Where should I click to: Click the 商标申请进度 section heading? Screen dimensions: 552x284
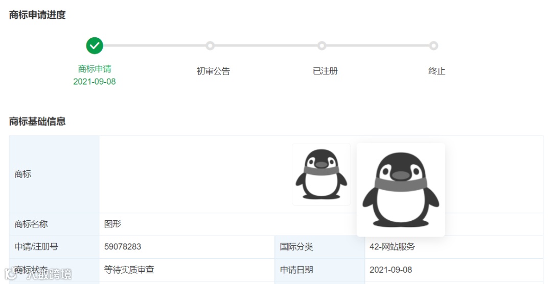coord(37,15)
